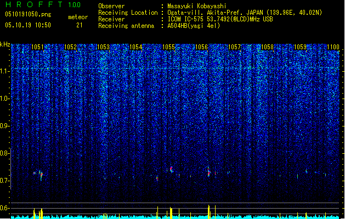Viewport: 345px width, 219px height.
Task: Click the strong meteor echo at 1056
Action: [x=208, y=172]
